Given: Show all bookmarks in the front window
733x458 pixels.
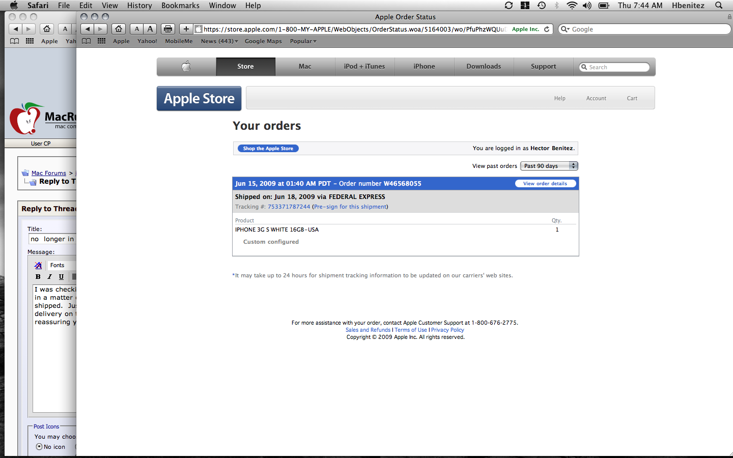Looking at the screenshot, I should (x=87, y=41).
